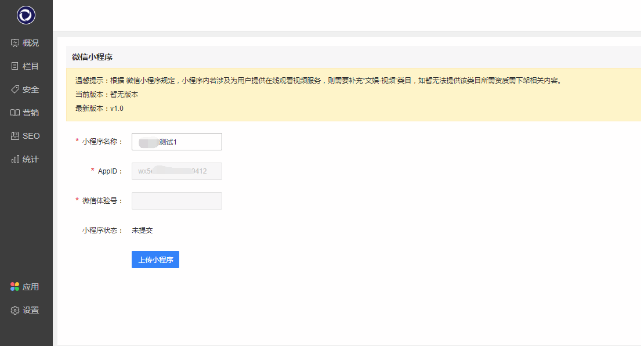Screen dimensions: 641x346
Task: Click the circular logo at top of sidebar
Action: point(26,15)
